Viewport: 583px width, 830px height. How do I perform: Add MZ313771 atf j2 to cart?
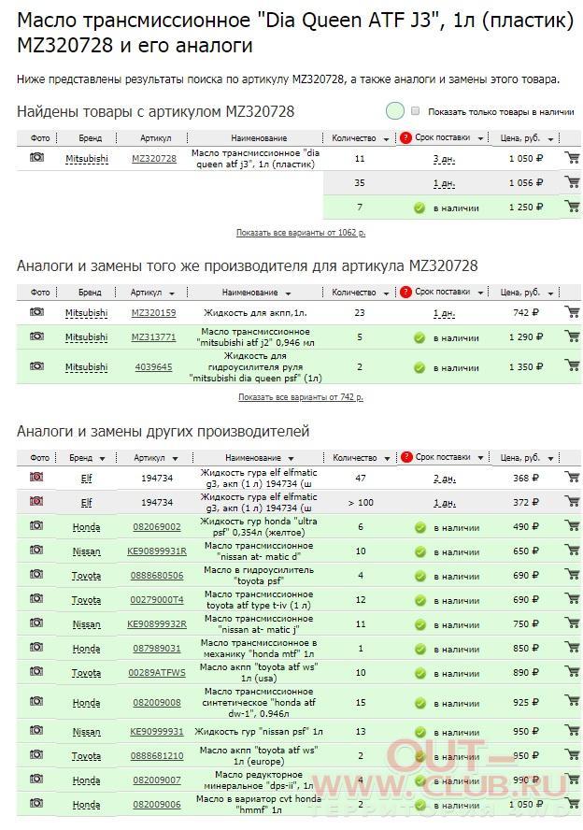point(572,336)
